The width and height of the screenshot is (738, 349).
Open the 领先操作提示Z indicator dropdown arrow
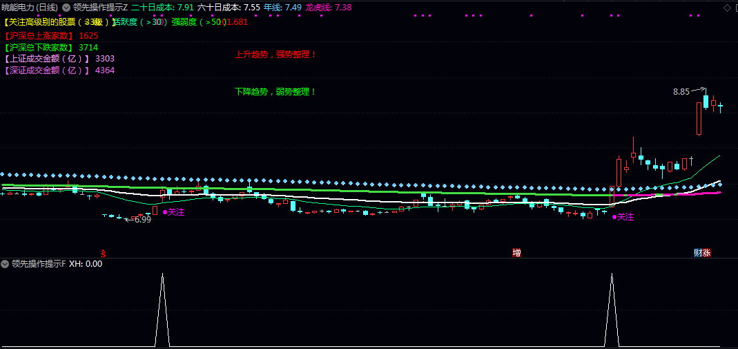pyautogui.click(x=66, y=8)
